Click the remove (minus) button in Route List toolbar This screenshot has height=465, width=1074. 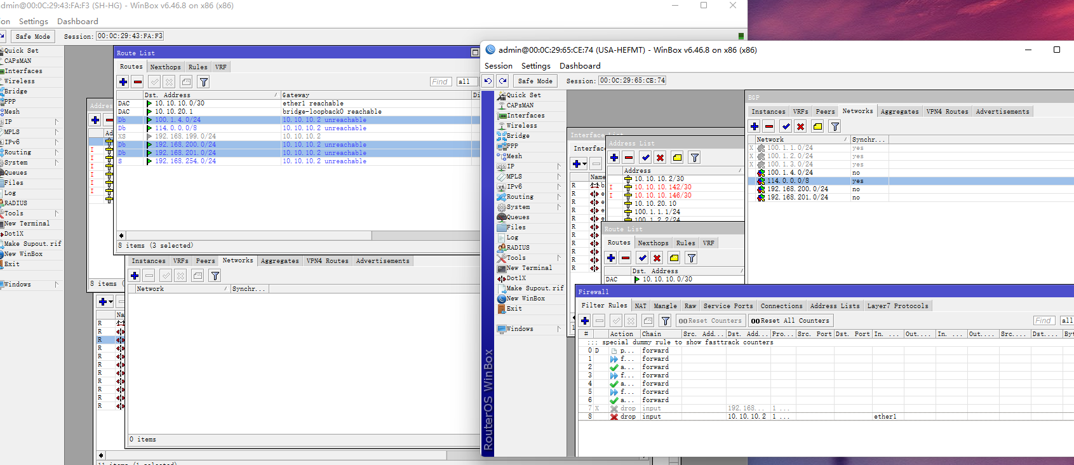pos(138,81)
